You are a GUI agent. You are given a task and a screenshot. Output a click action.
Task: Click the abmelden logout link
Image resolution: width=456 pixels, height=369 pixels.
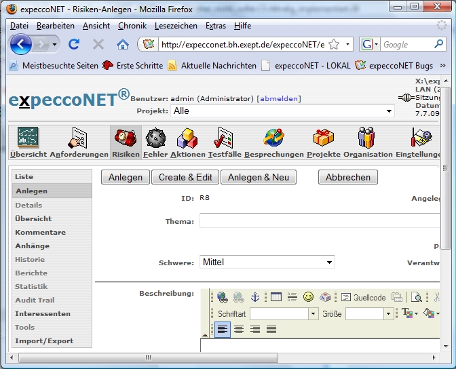(x=278, y=98)
